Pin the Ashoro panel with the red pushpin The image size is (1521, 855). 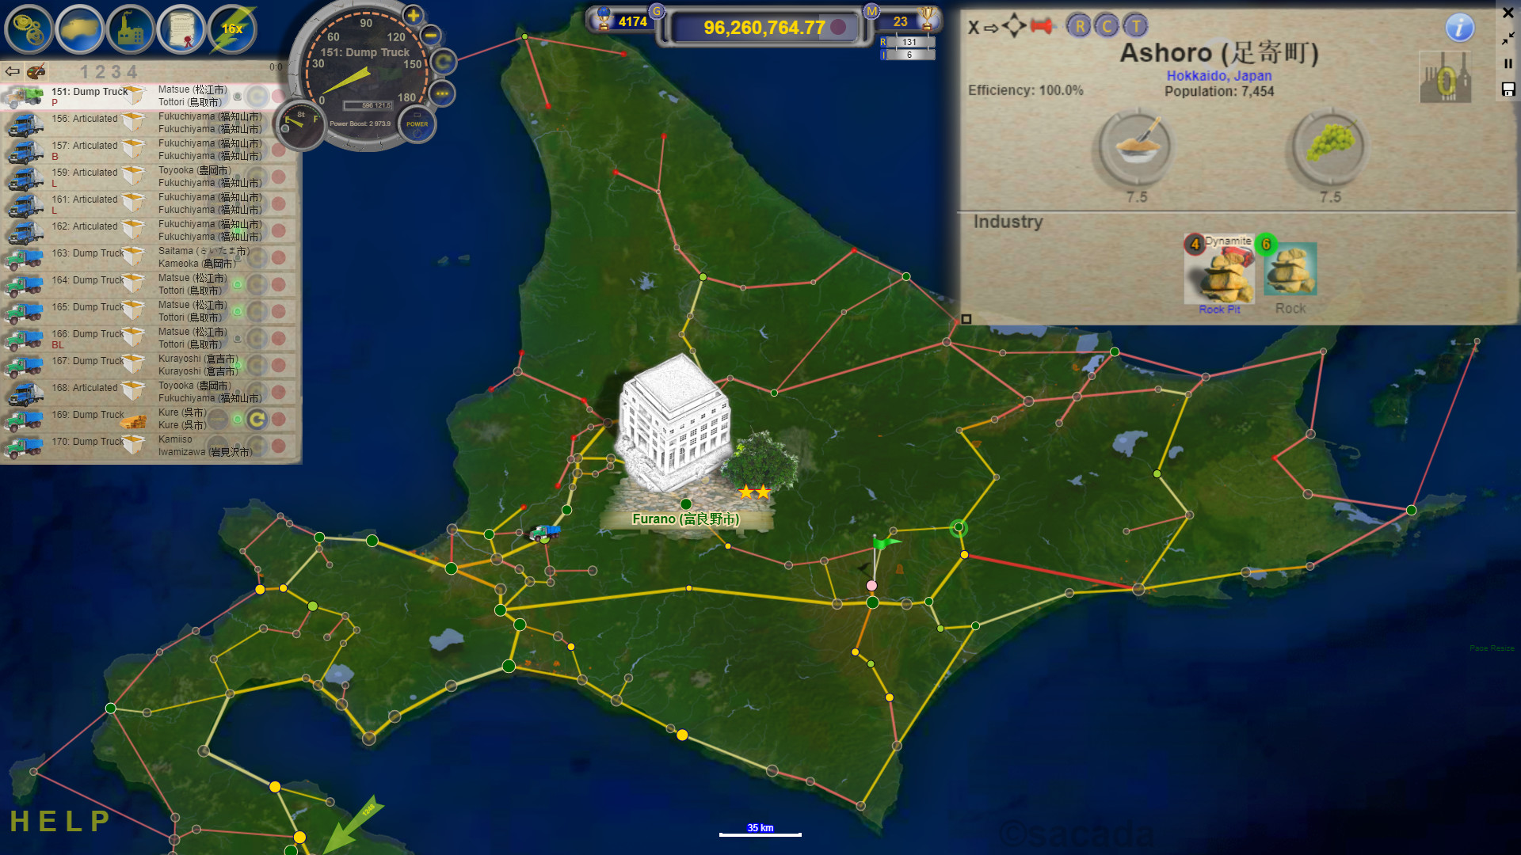[1043, 25]
